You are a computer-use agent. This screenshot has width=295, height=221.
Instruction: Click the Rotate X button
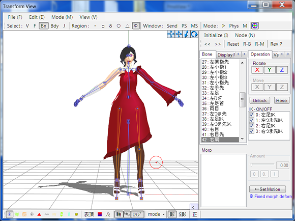coord(257,70)
